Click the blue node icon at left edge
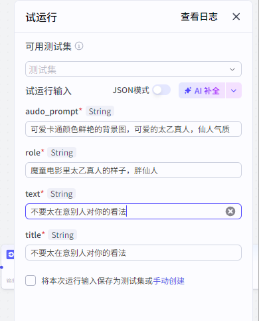The height and width of the screenshot is (321, 259). [10, 255]
